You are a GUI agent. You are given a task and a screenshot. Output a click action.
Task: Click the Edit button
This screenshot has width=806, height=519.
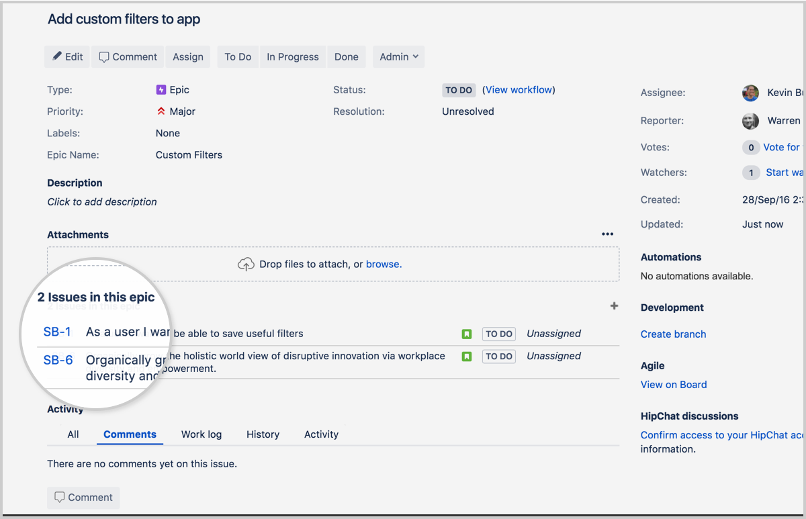point(66,56)
